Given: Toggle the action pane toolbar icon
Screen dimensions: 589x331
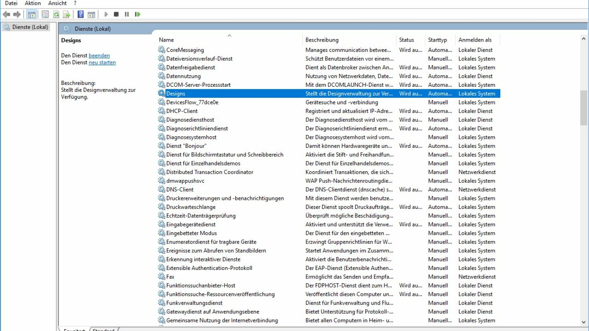Looking at the screenshot, I should click(91, 14).
